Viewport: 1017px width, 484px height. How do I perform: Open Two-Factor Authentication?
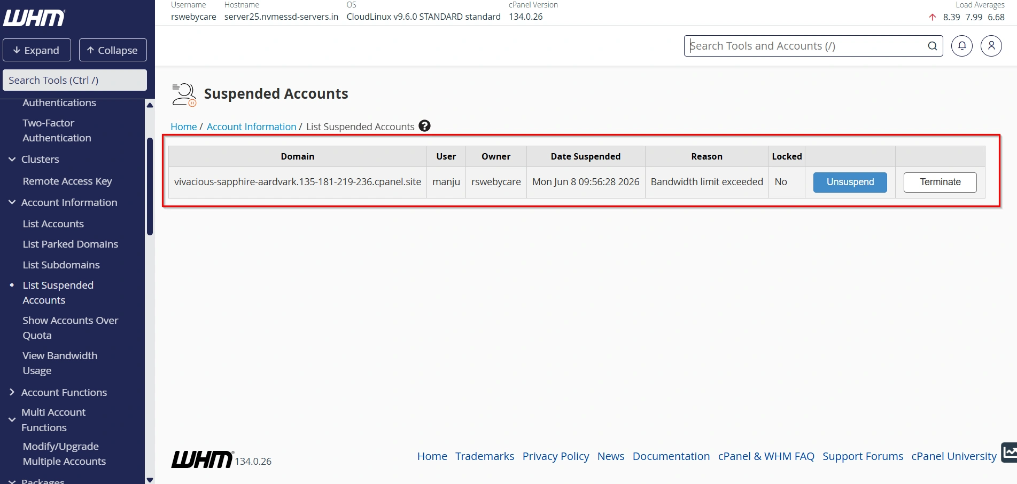point(57,130)
